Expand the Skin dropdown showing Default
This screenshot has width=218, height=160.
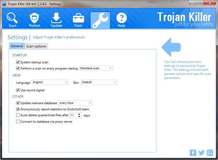[99, 82]
